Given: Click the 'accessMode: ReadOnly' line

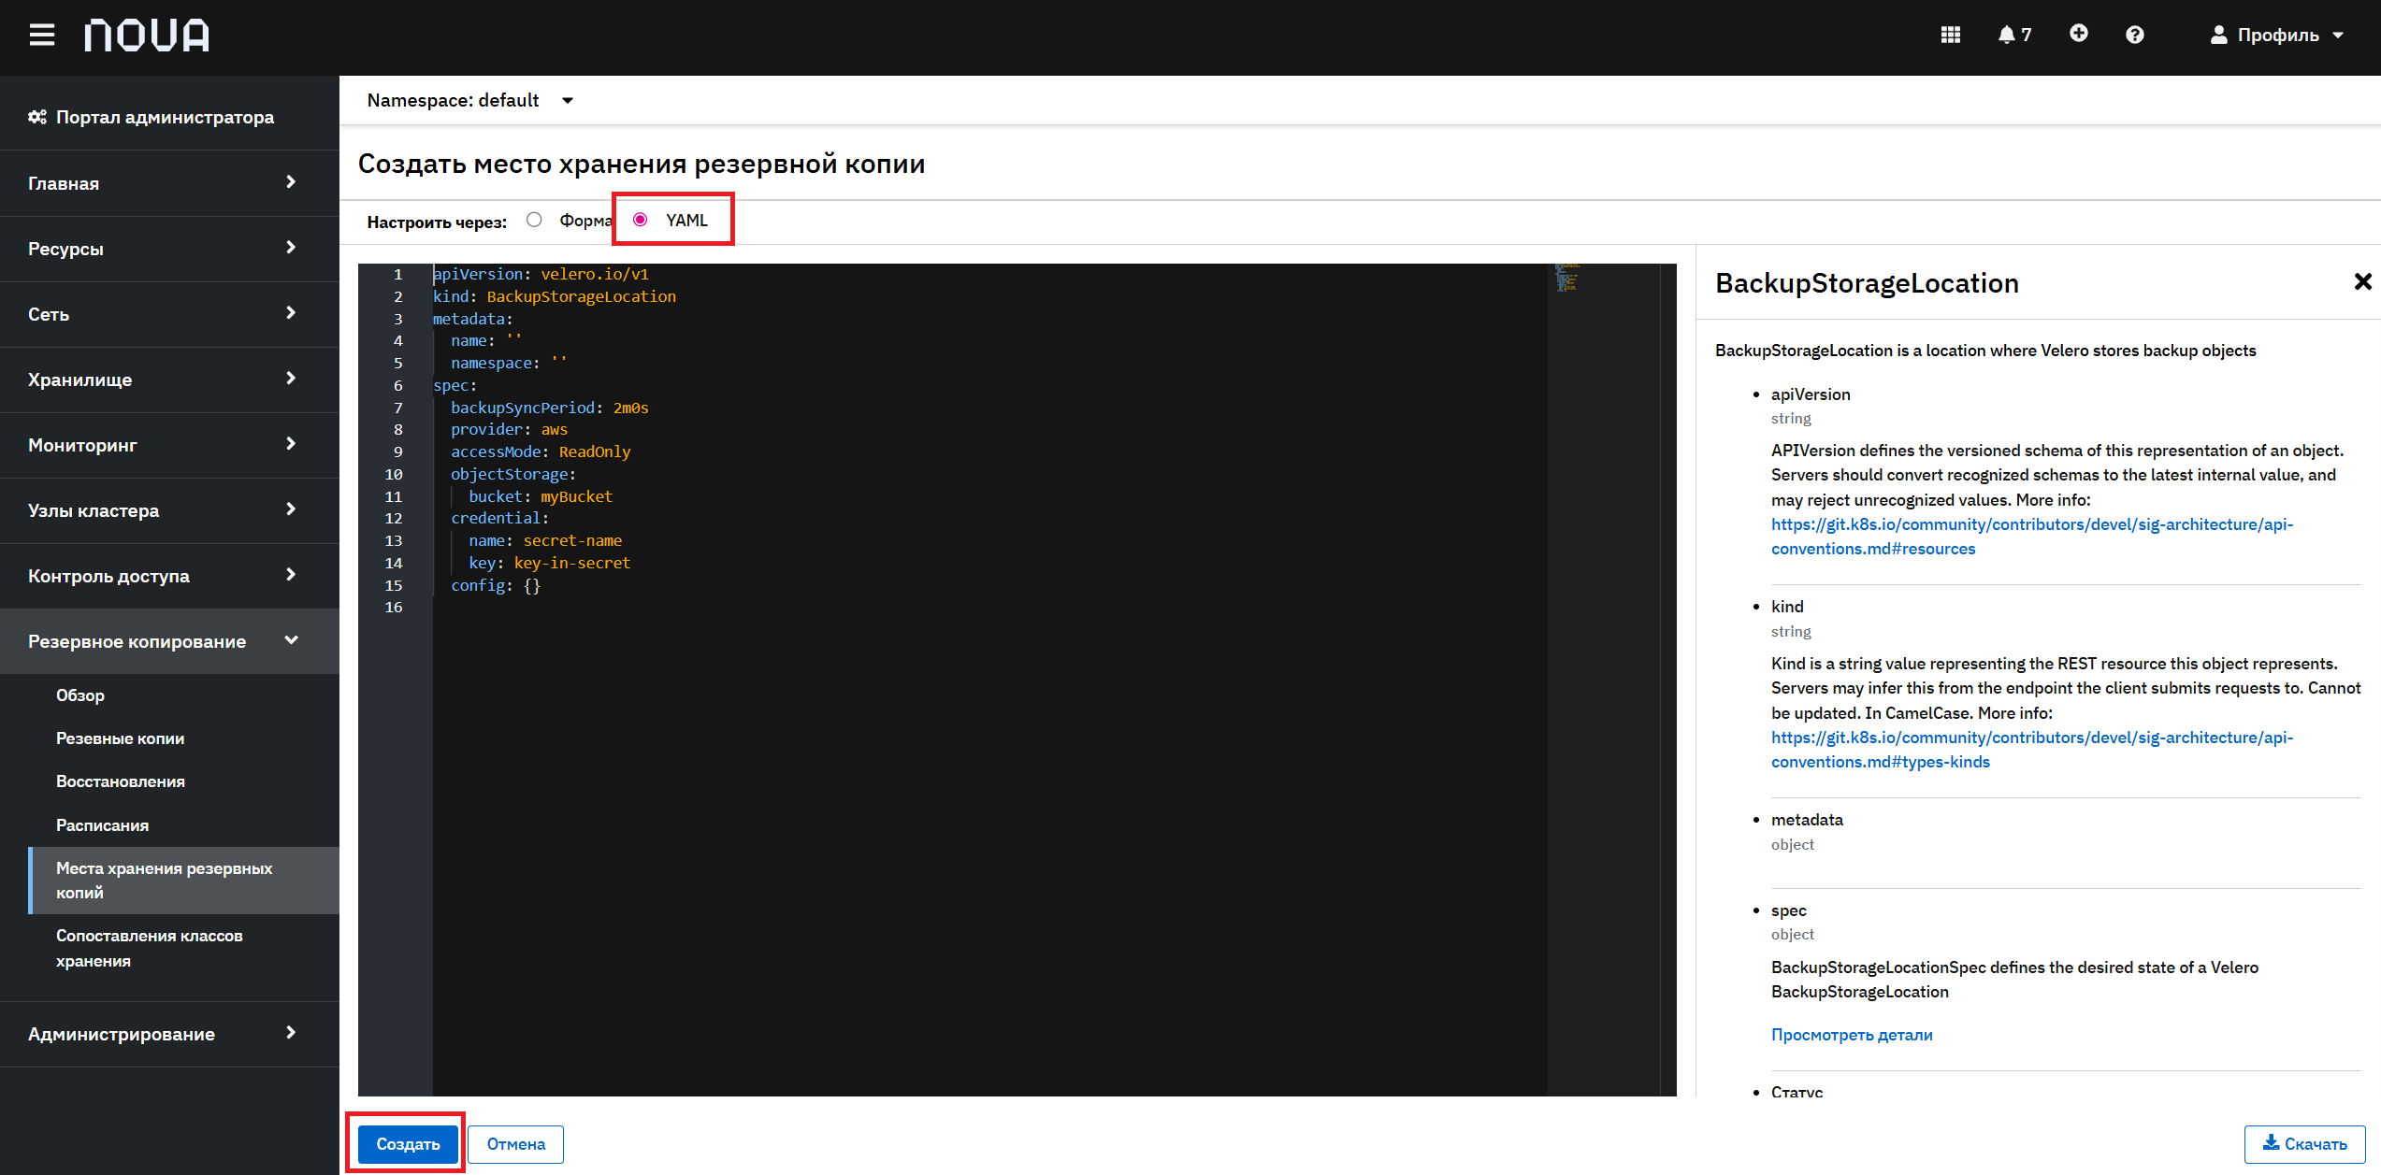Looking at the screenshot, I should coord(541,451).
